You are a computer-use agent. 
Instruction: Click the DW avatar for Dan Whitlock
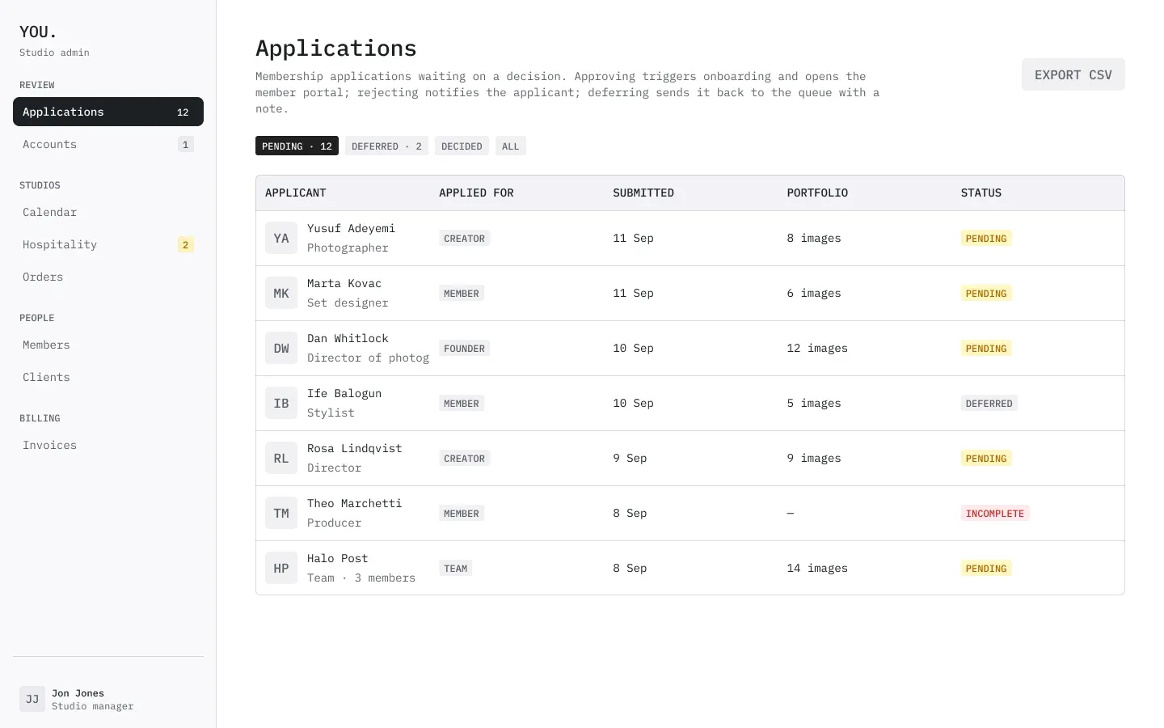pyautogui.click(x=281, y=349)
